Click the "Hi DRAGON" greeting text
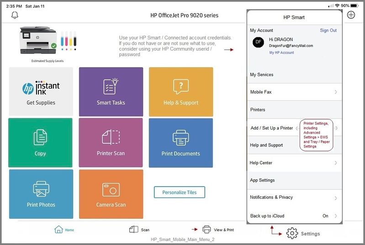This screenshot has height=245, width=365. [x=281, y=40]
